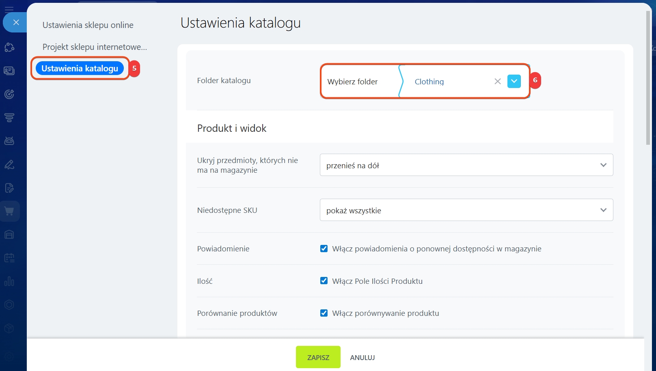The image size is (656, 371).
Task: Select 'Projekt sklepu internetowe...' menu item
Action: [x=95, y=47]
